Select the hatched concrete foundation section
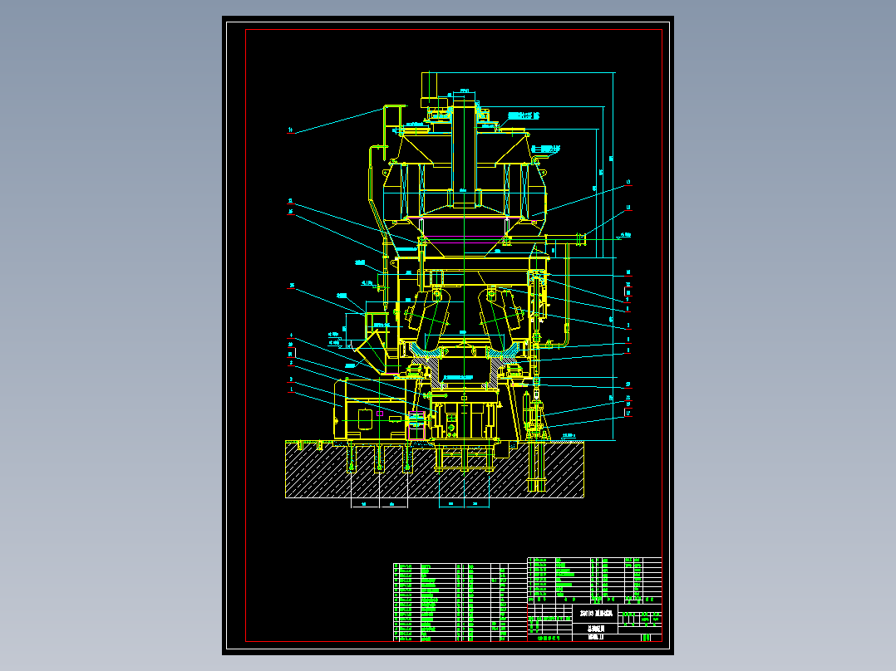Viewport: 896px width, 671px height. click(434, 469)
